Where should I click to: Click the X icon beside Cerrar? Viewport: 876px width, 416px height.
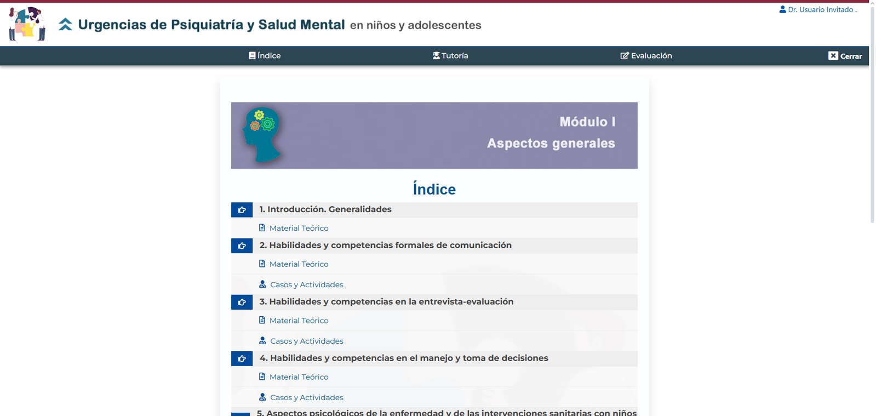(833, 55)
